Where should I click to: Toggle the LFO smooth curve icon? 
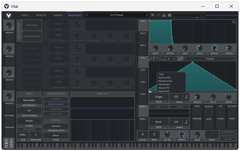[180, 58]
